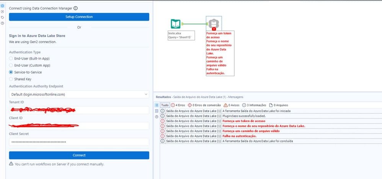Click error icon of 'Falha na autenticação' row
Image resolution: width=382 pixels, height=179 pixels.
pyautogui.click(x=163, y=136)
